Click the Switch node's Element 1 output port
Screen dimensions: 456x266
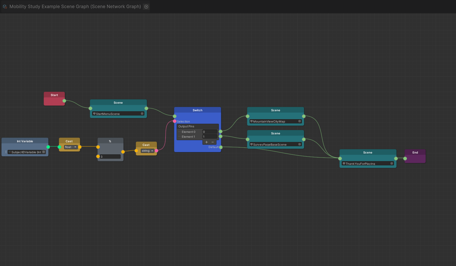click(x=220, y=136)
